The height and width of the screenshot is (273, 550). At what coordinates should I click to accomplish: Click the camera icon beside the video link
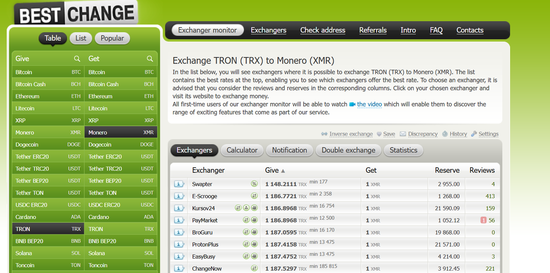pos(352,104)
